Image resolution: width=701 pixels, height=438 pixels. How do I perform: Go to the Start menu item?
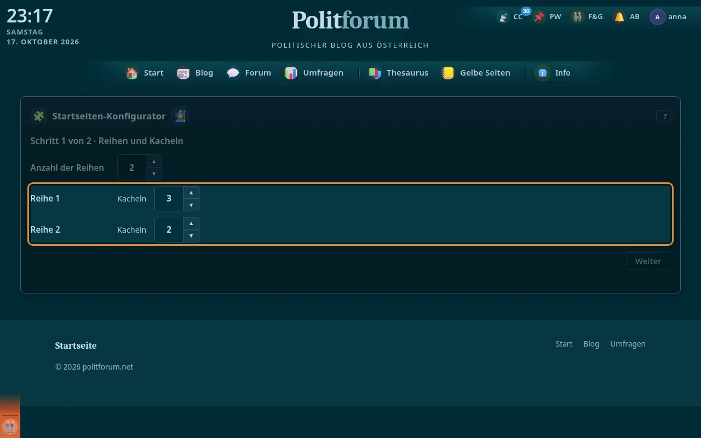pyautogui.click(x=145, y=73)
